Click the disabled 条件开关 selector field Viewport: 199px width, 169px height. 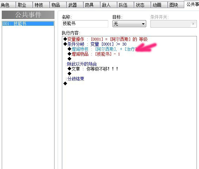[x=173, y=24]
